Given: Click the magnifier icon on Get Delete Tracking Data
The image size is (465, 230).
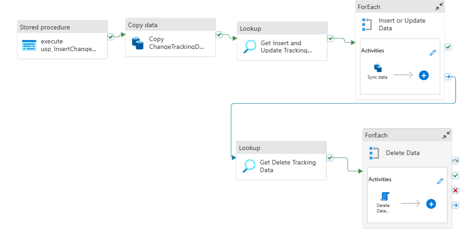Looking at the screenshot, I should click(x=248, y=166).
